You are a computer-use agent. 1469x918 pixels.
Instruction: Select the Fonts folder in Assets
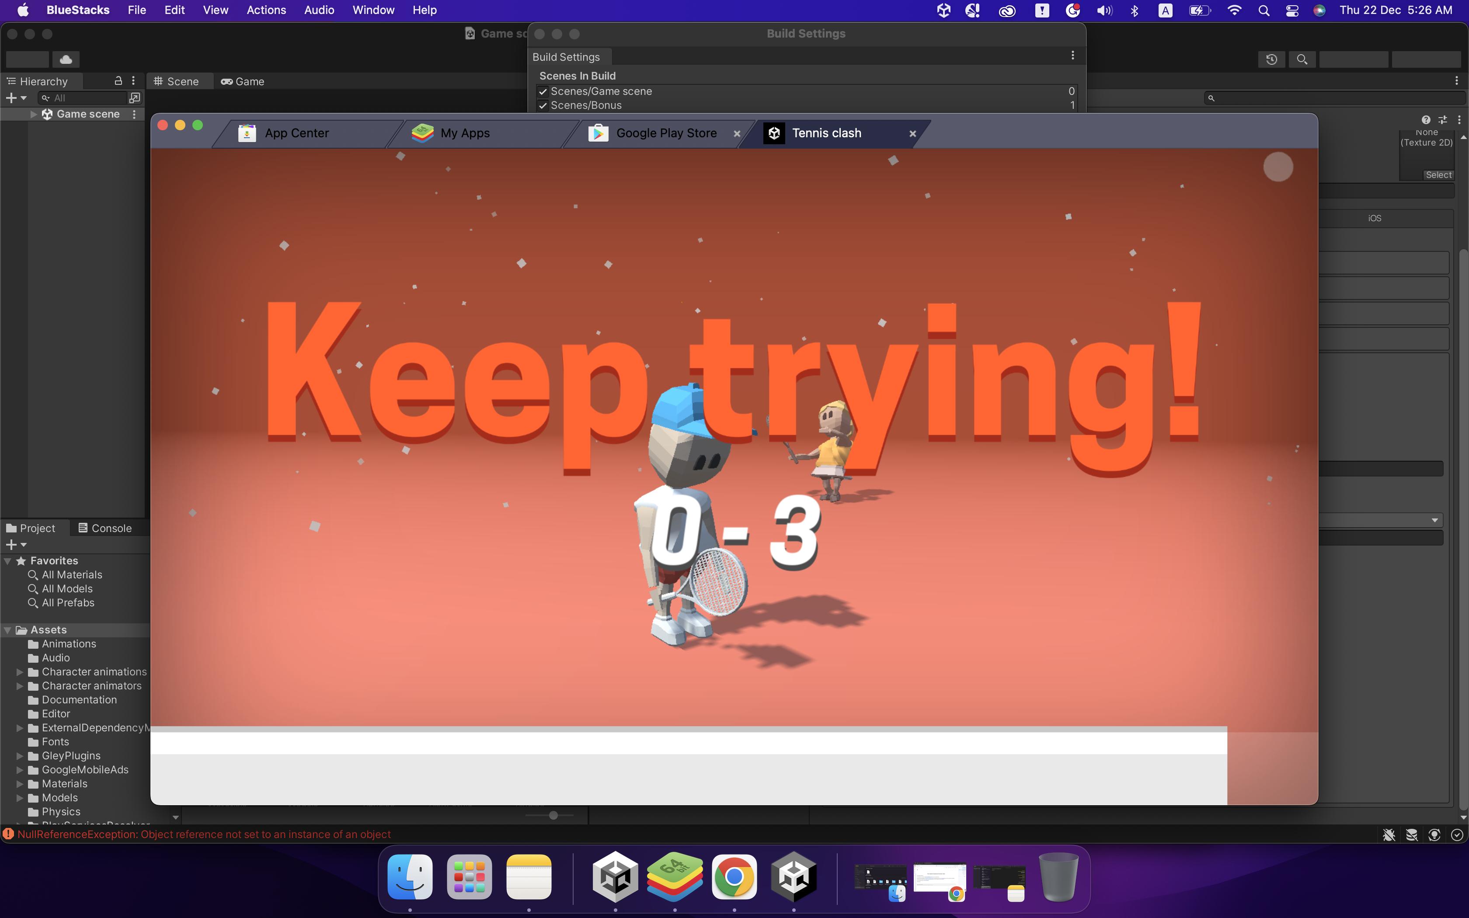coord(55,742)
